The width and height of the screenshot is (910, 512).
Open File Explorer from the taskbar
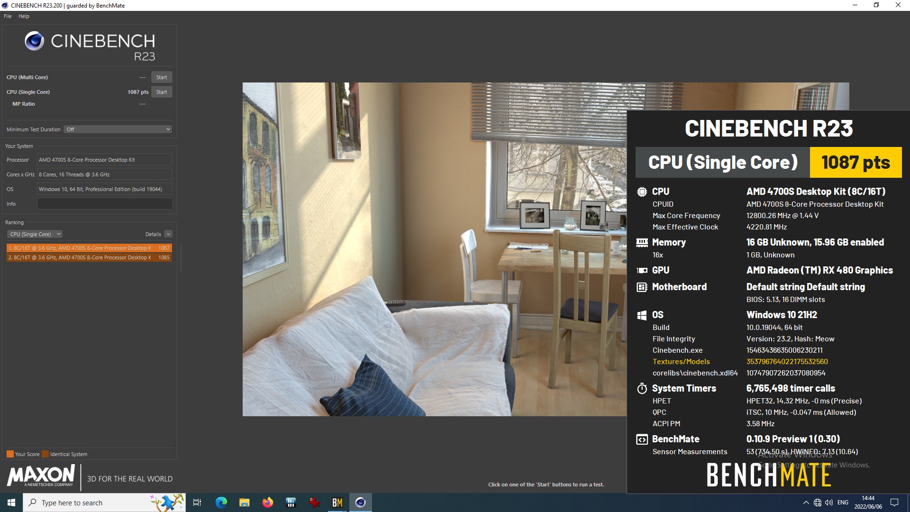click(244, 503)
